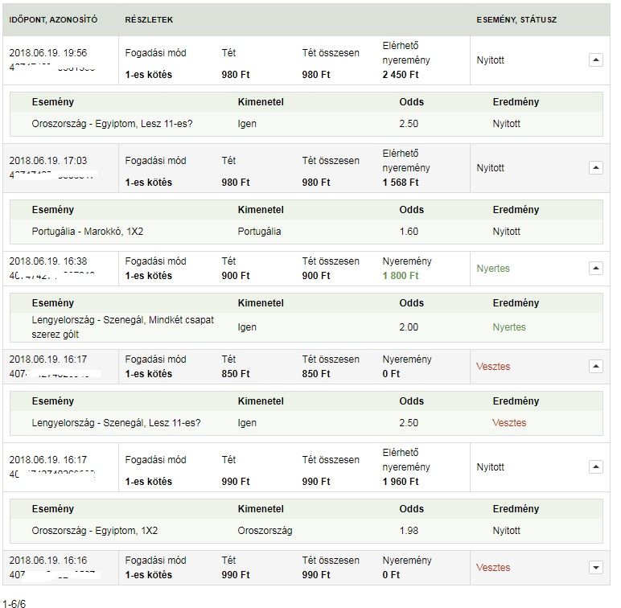
Task: Open Lengyelország - Szenegál, Lesz 11-es? event
Action: [116, 423]
